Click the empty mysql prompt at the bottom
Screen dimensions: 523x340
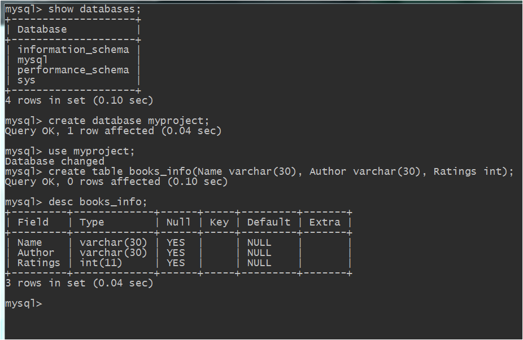pos(24,303)
